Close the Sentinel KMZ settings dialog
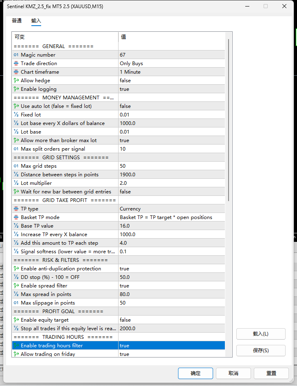297x386 pixels. point(284,6)
